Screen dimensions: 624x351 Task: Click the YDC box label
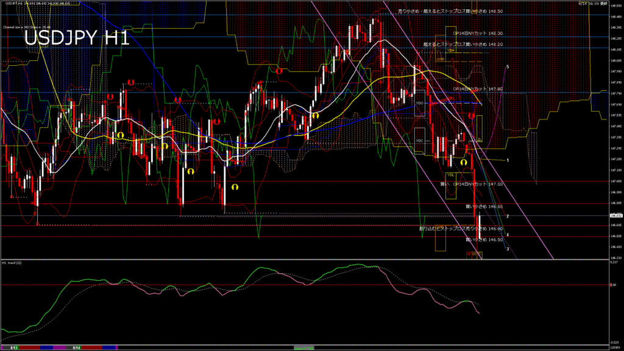[x=419, y=141]
